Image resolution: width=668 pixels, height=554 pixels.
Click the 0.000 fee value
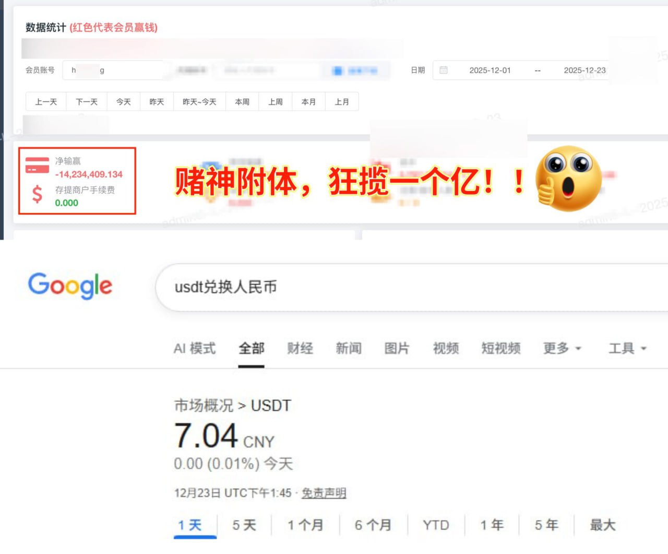click(x=67, y=203)
